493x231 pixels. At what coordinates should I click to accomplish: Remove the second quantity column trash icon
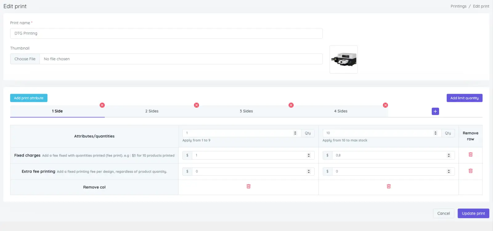(389, 186)
